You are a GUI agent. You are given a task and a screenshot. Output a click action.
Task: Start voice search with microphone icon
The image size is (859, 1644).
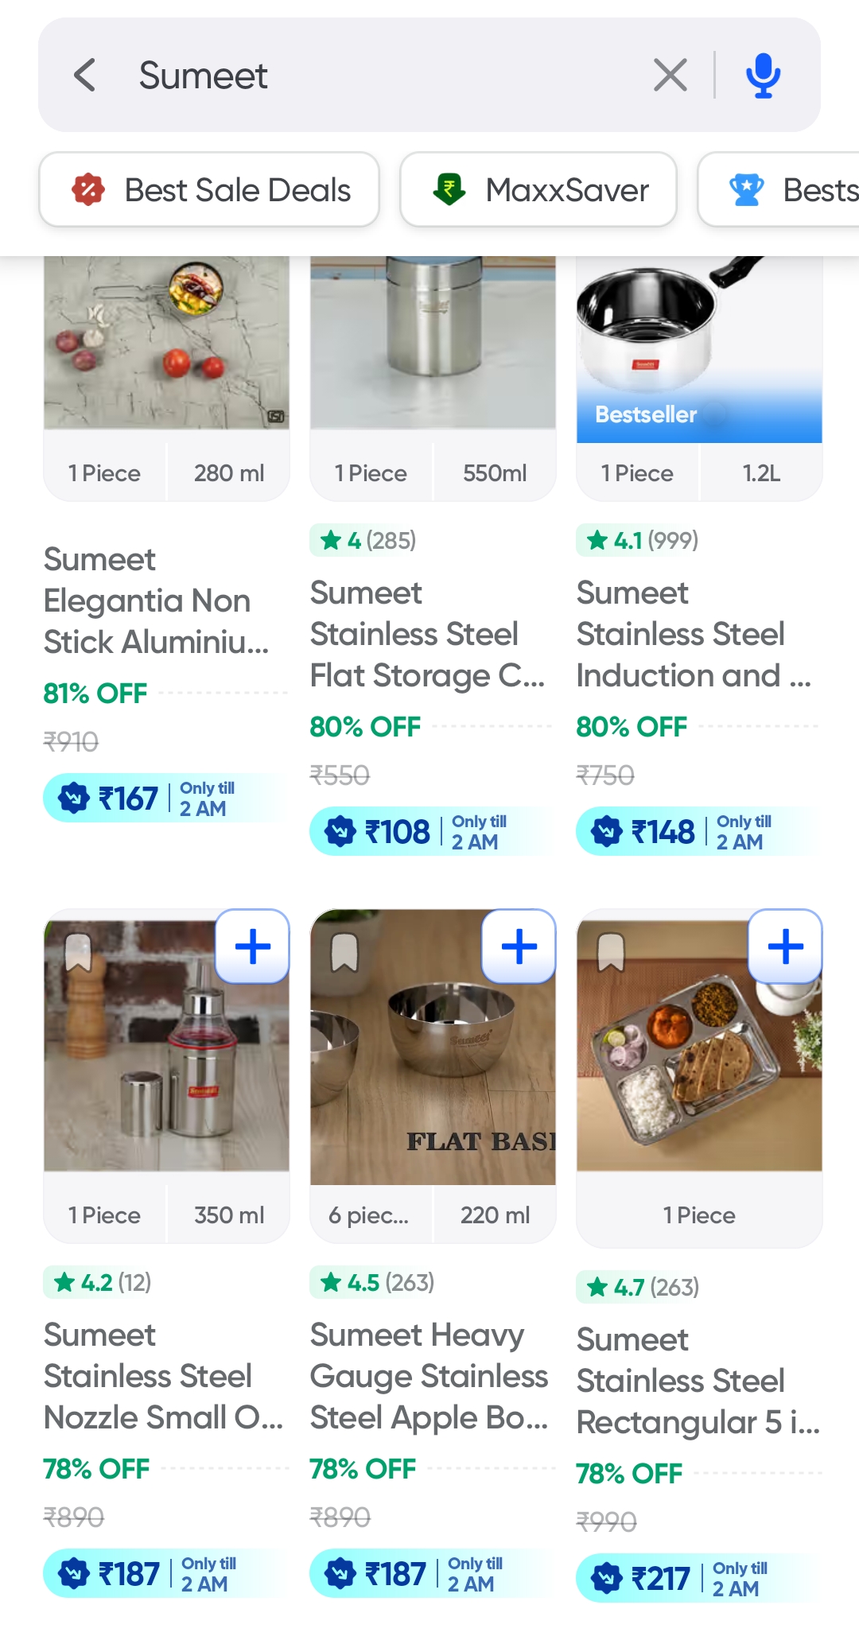[x=763, y=76]
